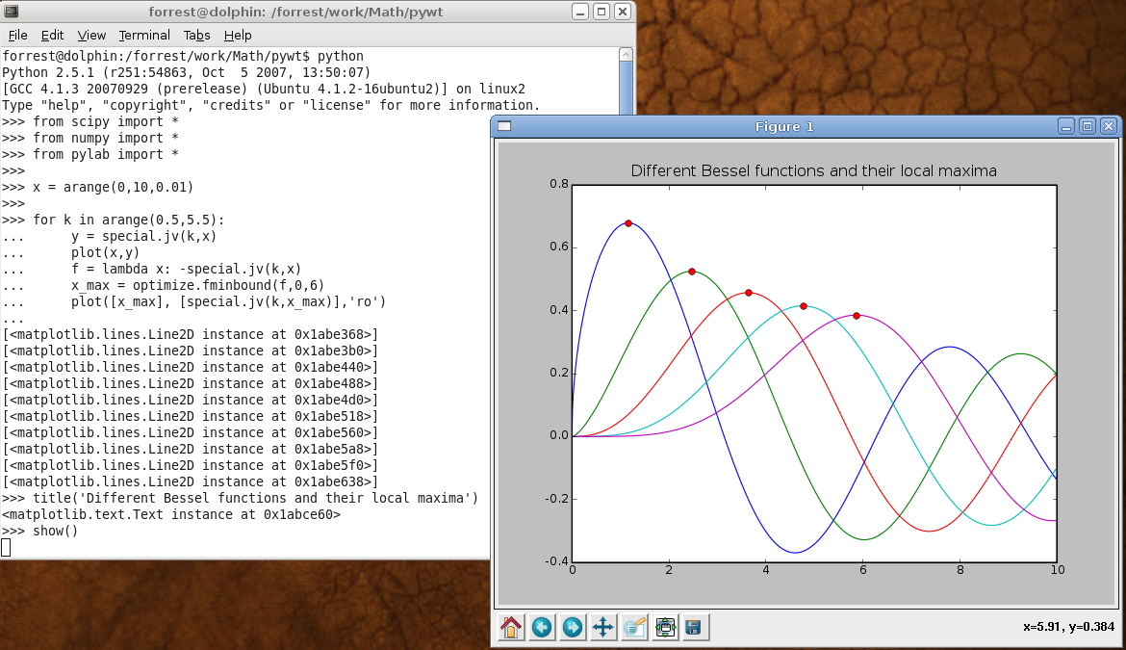Click the terminal scrollbar up arrow

[x=626, y=55]
